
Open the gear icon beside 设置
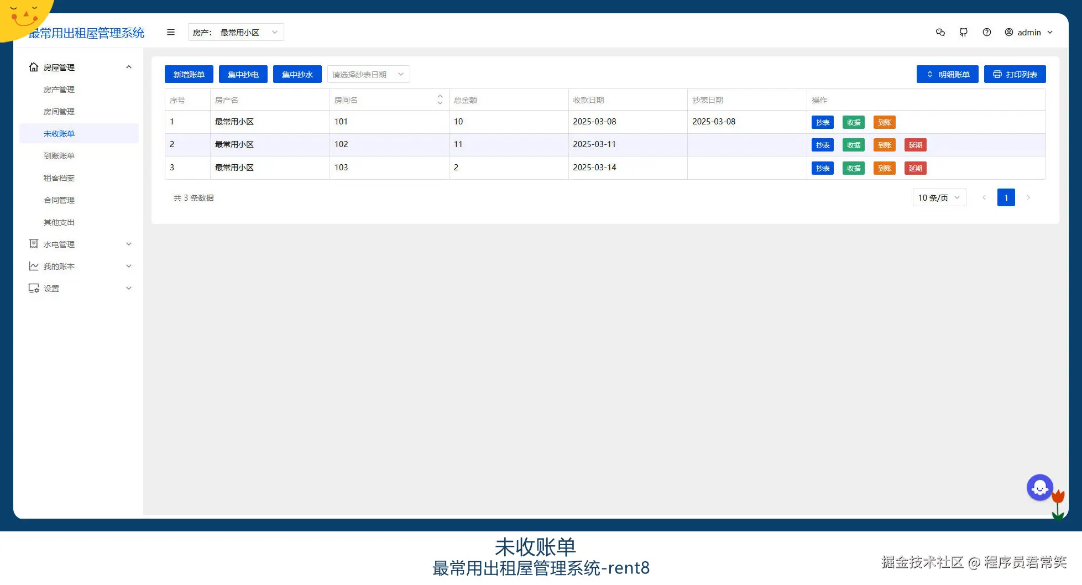click(x=33, y=288)
